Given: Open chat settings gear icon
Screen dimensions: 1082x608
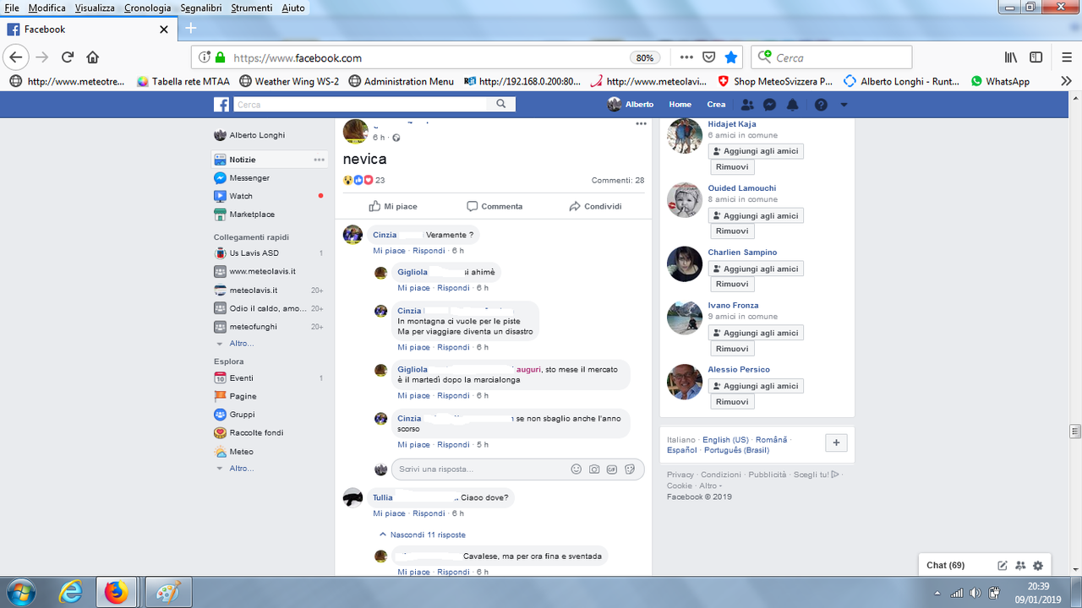Looking at the screenshot, I should (x=1038, y=566).
